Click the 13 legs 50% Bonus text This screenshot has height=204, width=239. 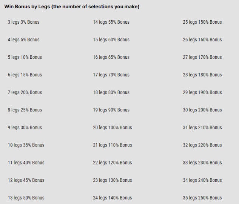(x=26, y=198)
